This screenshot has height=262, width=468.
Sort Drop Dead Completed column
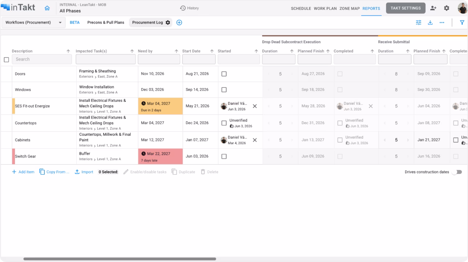[372, 51]
